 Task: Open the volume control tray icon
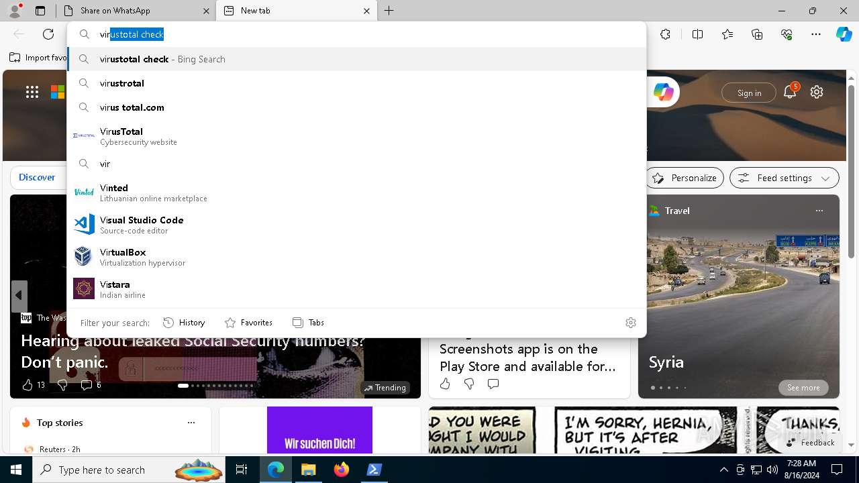point(772,470)
